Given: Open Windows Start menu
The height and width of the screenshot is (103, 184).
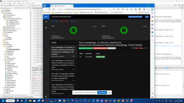Looking at the screenshot, I should [3, 101].
